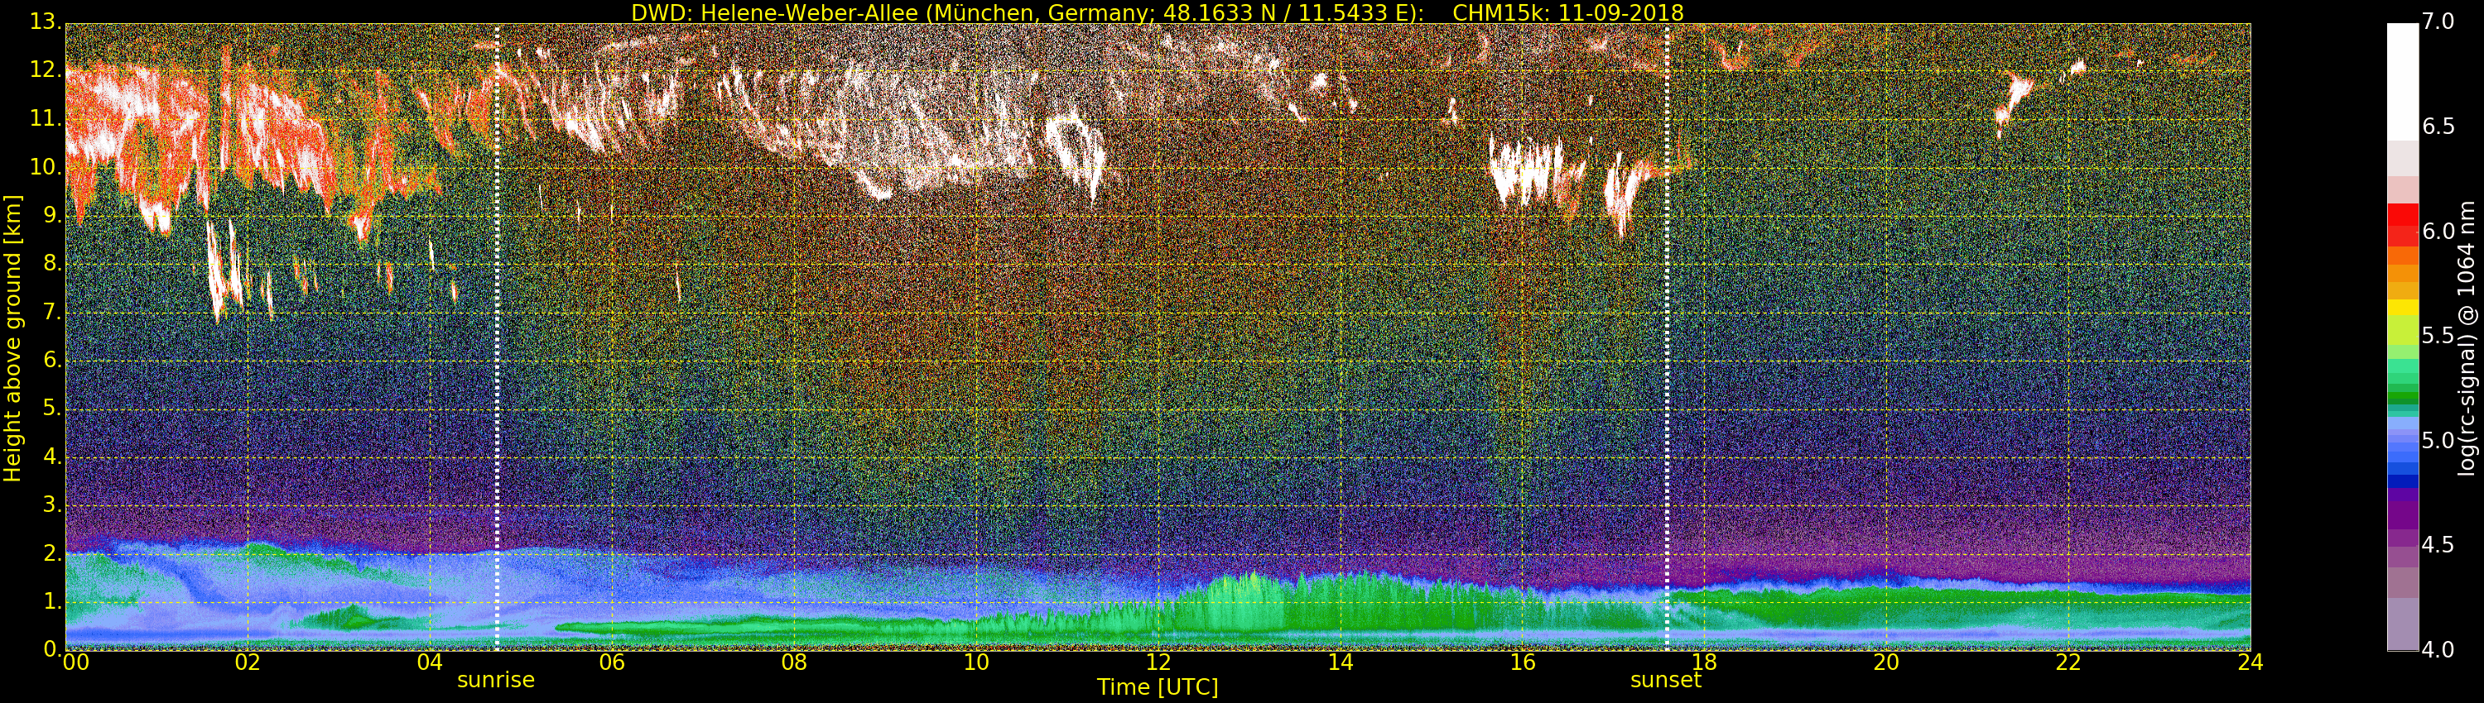Screen dimensions: 2484x703
Task: Click the '4.5' colorbar tick label
Action: 2438,545
